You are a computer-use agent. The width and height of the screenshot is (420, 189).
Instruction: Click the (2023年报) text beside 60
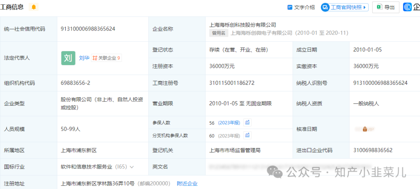tap(229, 136)
